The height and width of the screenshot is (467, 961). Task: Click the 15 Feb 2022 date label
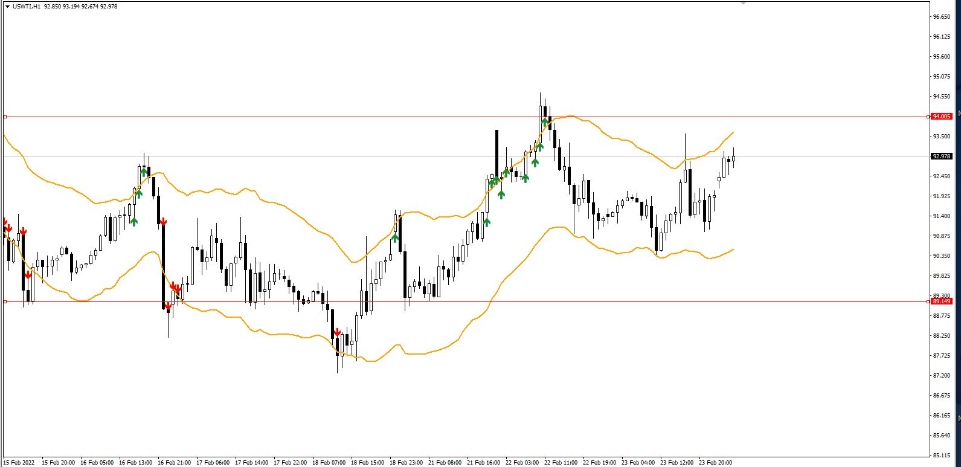pyautogui.click(x=19, y=463)
